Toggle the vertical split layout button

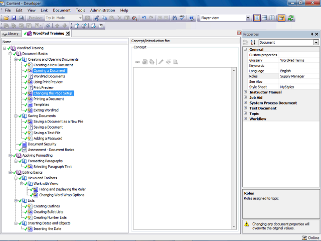point(272,18)
